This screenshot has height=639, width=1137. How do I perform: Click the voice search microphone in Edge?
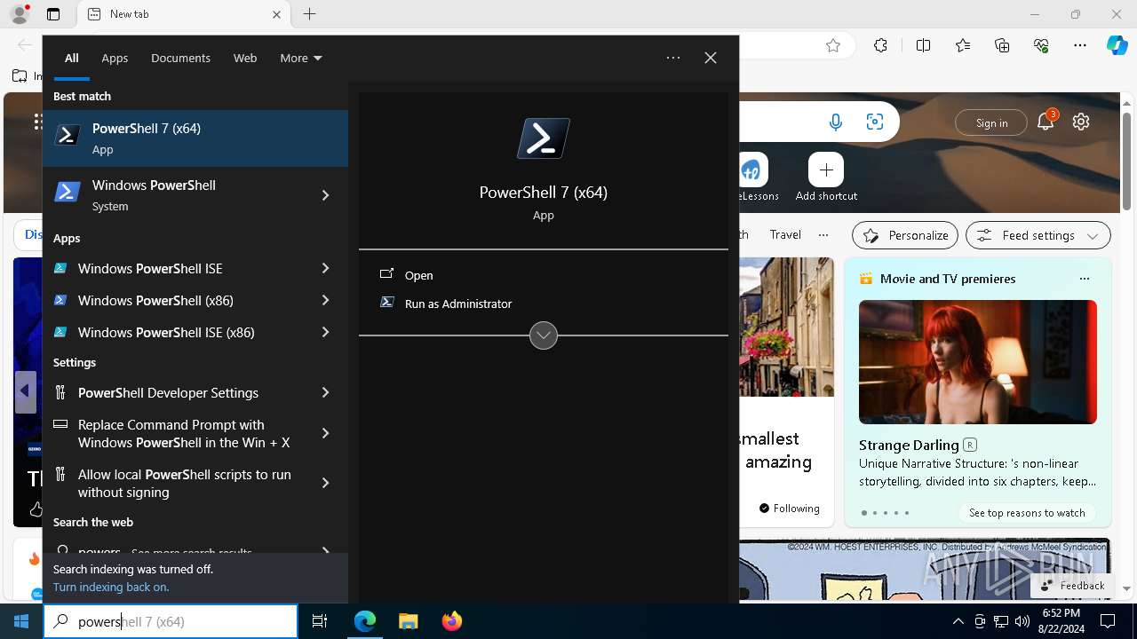[836, 122]
